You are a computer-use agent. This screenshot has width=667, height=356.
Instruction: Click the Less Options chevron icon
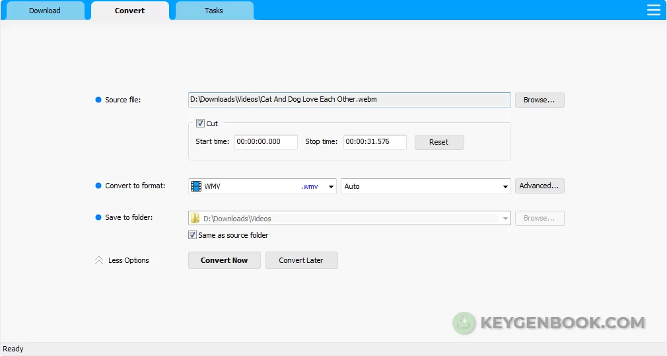coord(98,260)
